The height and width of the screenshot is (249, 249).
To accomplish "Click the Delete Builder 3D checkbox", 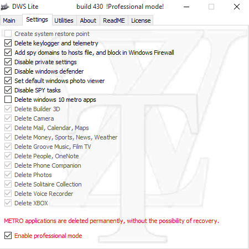I will tap(8, 109).
